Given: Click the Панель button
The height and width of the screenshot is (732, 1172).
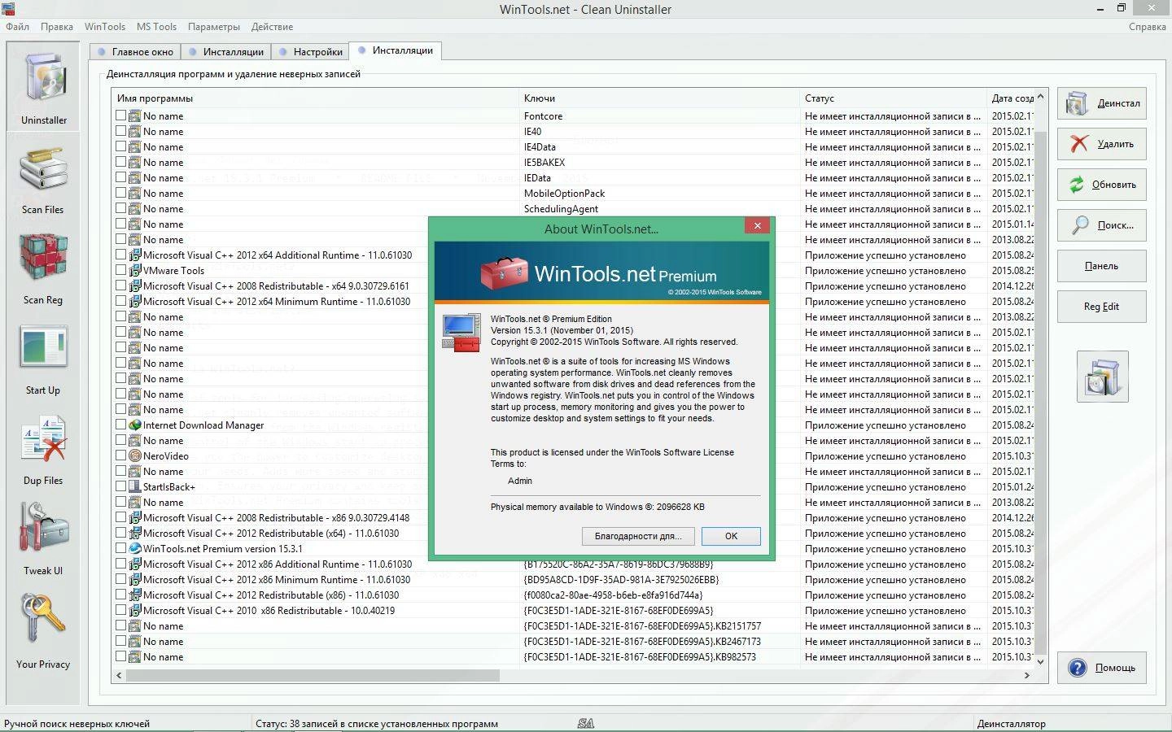Looking at the screenshot, I should [1102, 266].
